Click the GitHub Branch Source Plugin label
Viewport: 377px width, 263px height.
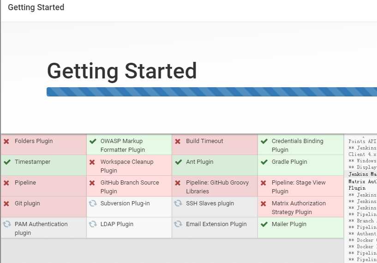130,187
